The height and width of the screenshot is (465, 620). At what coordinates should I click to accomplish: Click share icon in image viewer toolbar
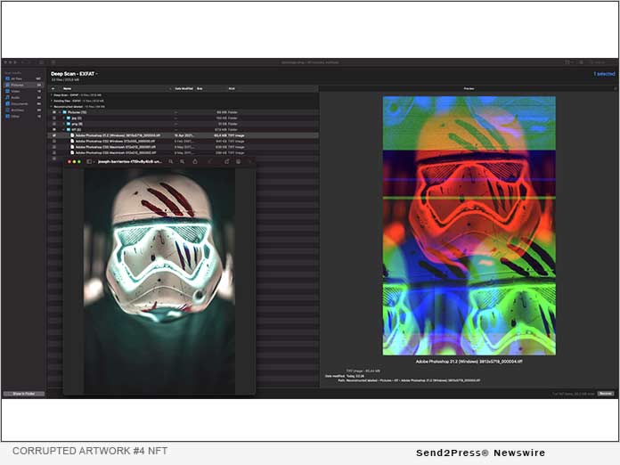tap(195, 161)
